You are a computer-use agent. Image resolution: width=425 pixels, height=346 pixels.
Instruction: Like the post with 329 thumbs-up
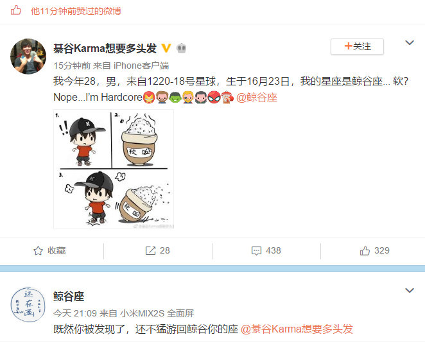coord(374,250)
